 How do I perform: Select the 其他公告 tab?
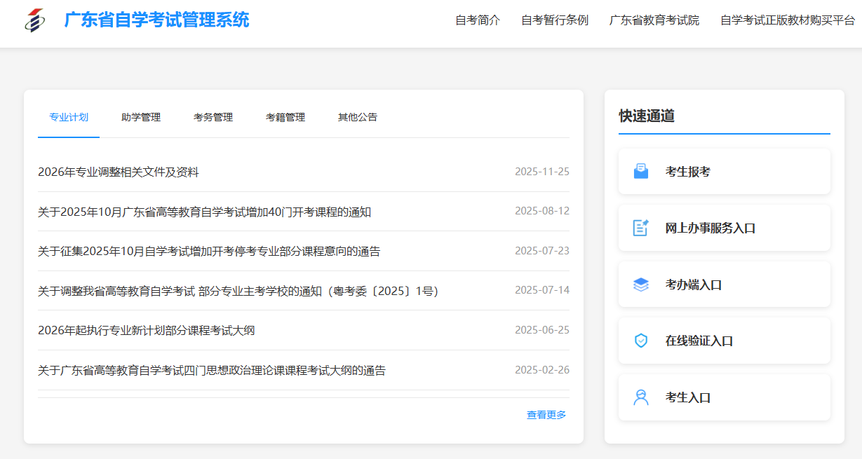tap(358, 117)
